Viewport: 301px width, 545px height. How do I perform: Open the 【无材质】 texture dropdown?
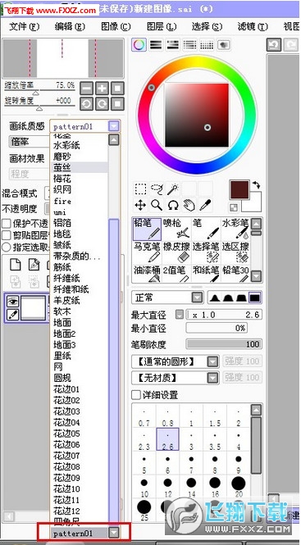(175, 378)
